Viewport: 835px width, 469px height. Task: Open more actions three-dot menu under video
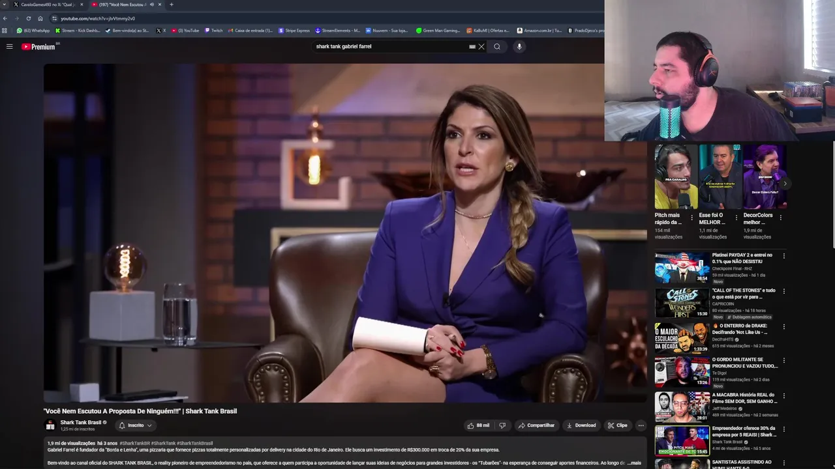tap(641, 425)
